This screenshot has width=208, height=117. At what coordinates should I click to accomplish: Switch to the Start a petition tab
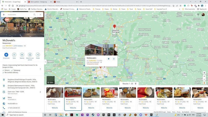[x=39, y=2]
